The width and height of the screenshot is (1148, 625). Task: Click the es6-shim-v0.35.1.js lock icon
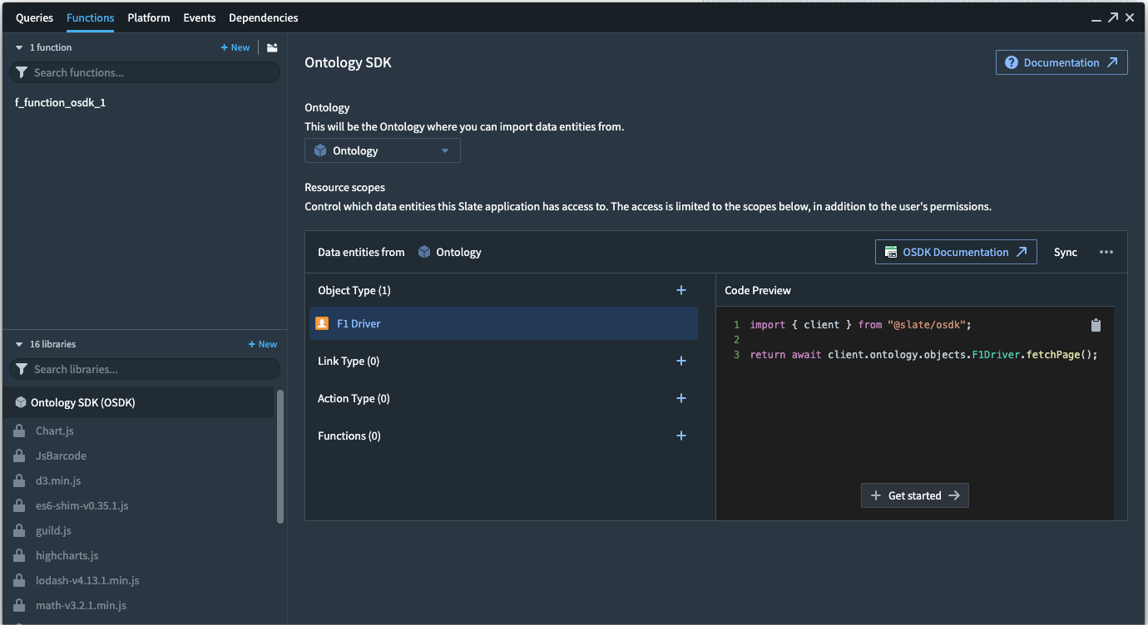[x=18, y=505]
